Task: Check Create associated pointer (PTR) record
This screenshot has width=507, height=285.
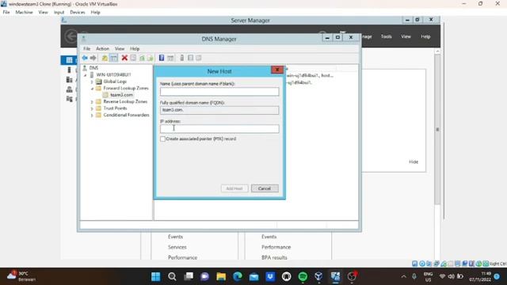Action: tap(162, 139)
